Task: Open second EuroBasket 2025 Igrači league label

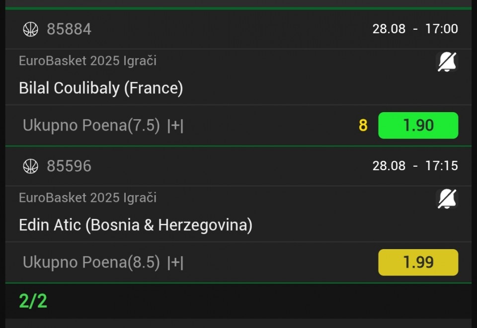Action: coord(87,198)
